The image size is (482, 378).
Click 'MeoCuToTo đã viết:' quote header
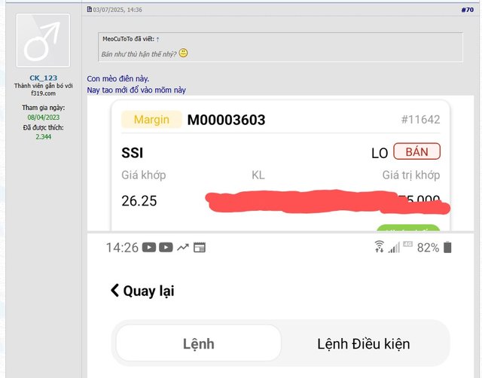(129, 39)
